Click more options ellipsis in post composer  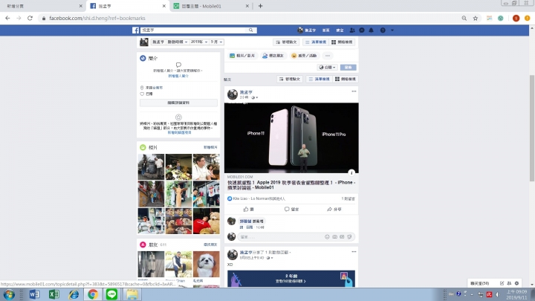(x=328, y=56)
